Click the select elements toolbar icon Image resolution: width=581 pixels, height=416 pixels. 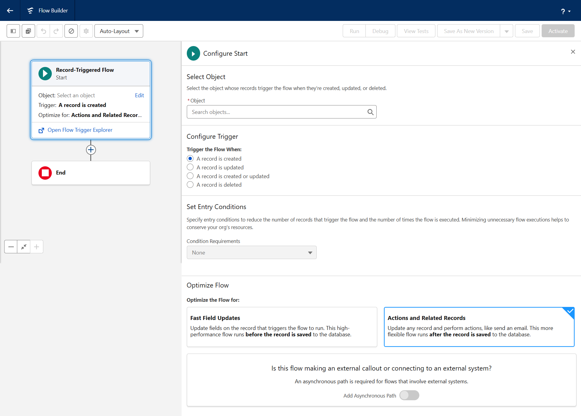click(x=28, y=31)
